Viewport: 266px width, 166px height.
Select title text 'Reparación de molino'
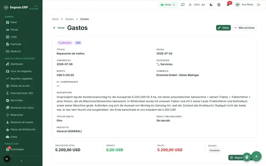click(x=70, y=53)
